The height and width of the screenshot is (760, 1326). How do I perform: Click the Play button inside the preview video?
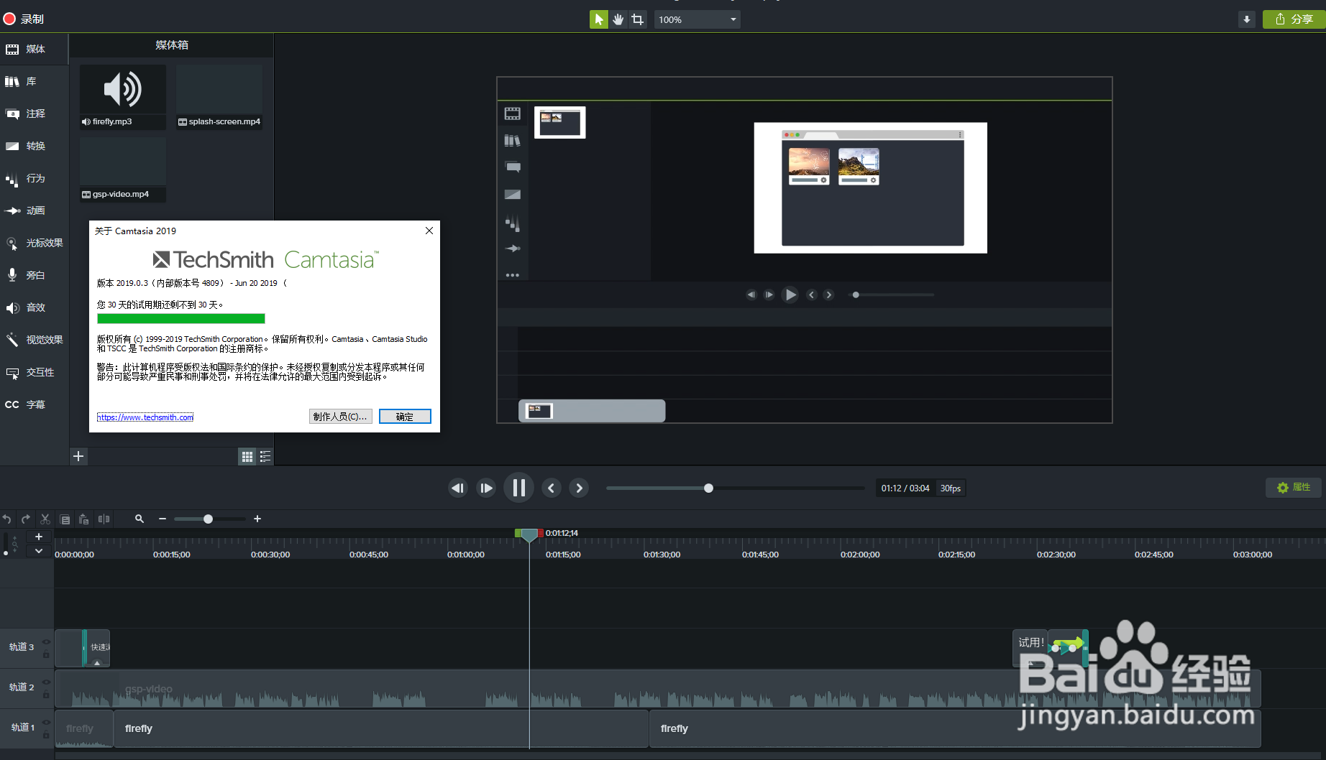790,295
